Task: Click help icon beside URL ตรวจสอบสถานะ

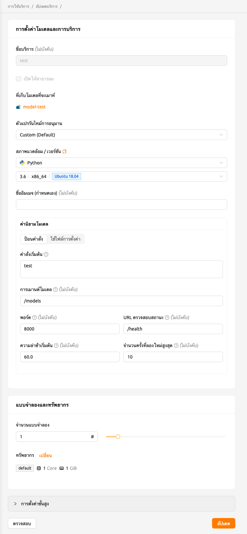Action: 167,317
